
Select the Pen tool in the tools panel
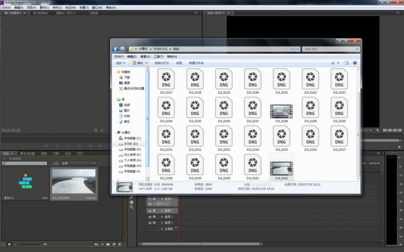click(x=131, y=198)
